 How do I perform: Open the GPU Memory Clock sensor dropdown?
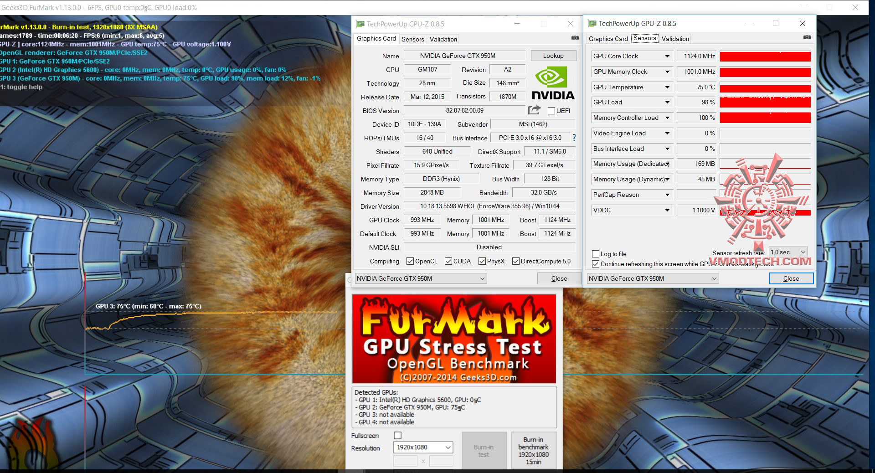tap(667, 72)
